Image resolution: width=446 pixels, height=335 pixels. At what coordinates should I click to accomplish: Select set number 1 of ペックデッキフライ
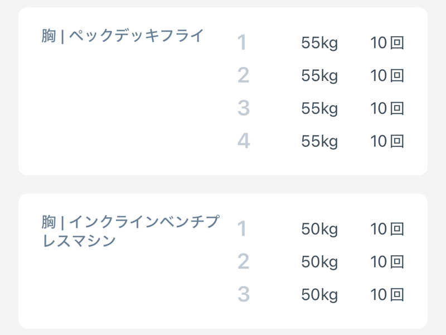point(242,43)
